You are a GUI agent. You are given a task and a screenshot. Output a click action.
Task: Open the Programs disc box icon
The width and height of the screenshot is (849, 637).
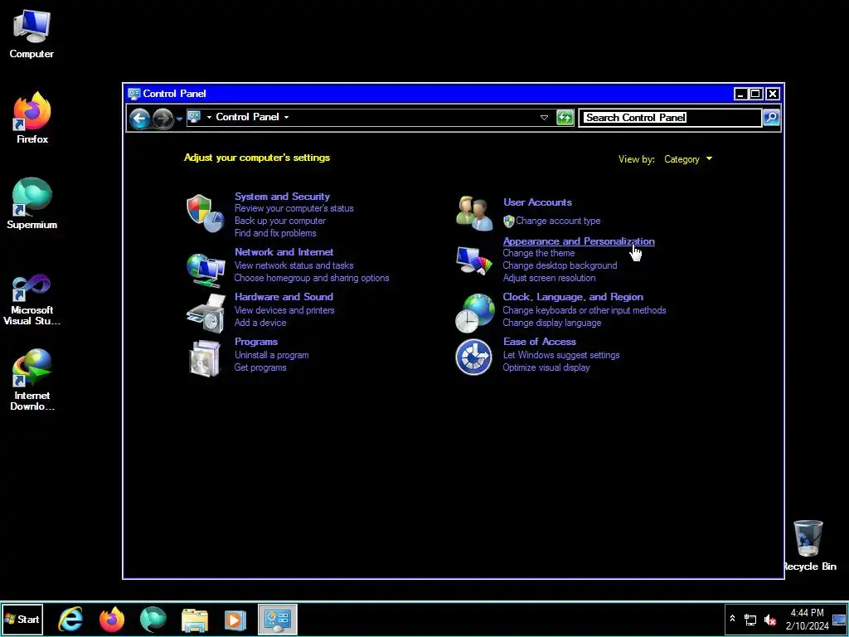click(x=205, y=358)
